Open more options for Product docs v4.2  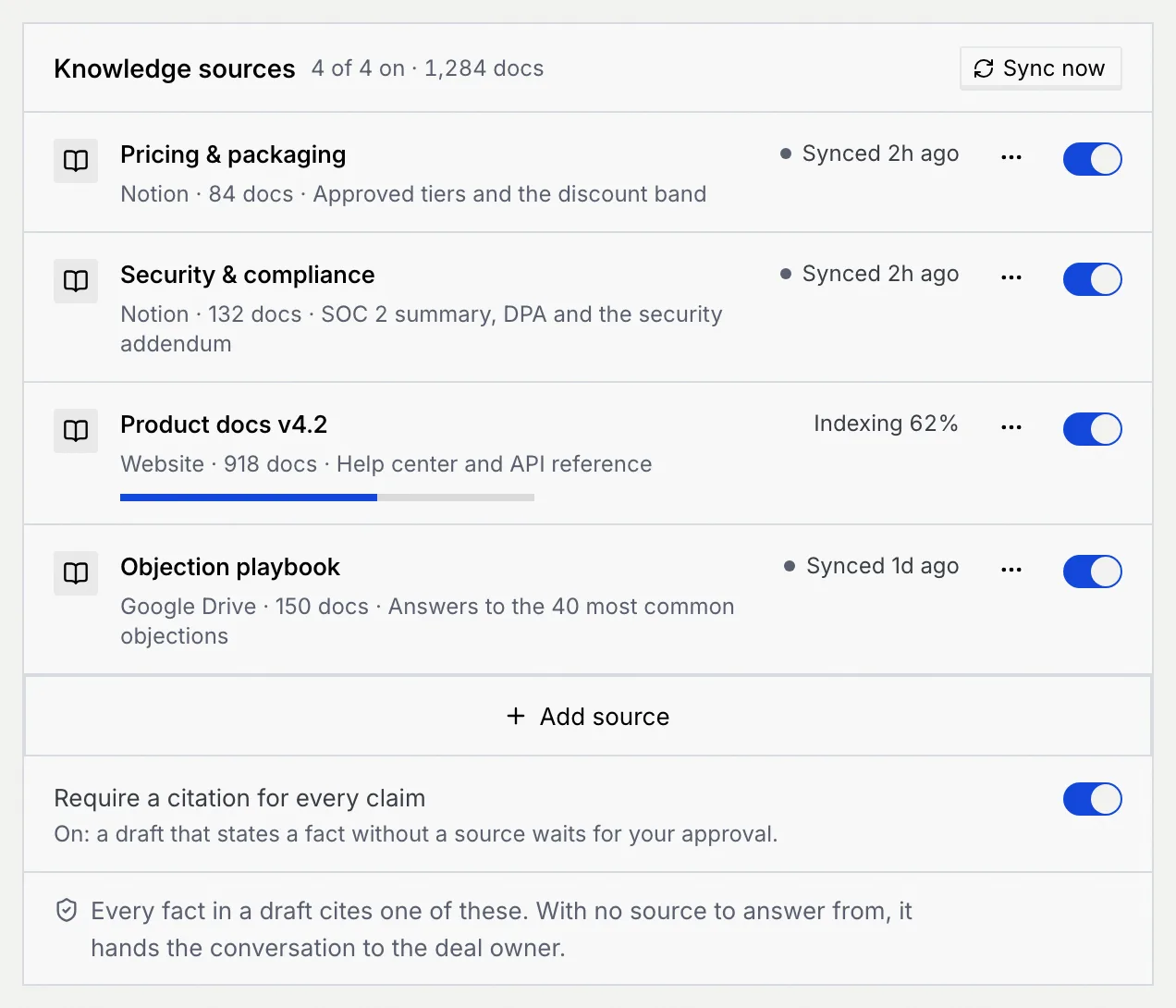pyautogui.click(x=1011, y=428)
